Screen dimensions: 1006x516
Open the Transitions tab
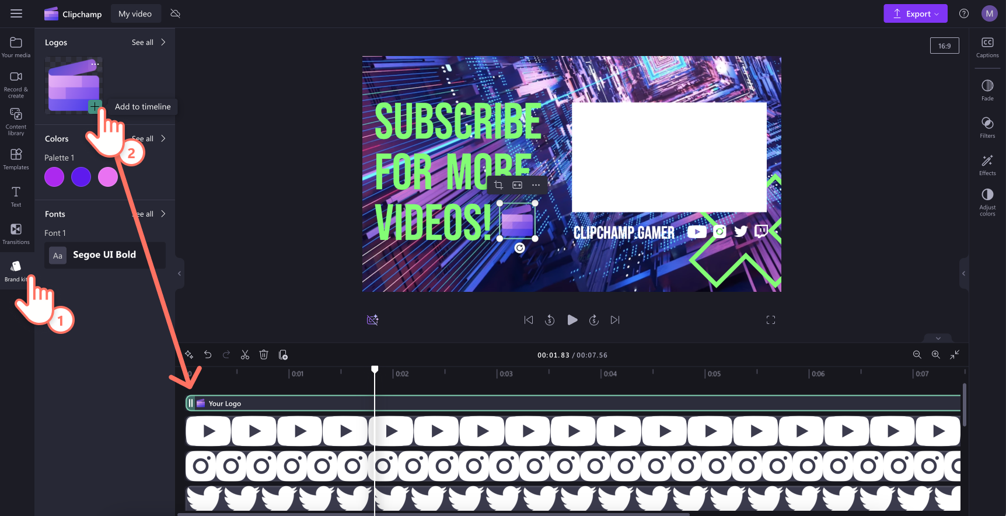click(x=16, y=233)
